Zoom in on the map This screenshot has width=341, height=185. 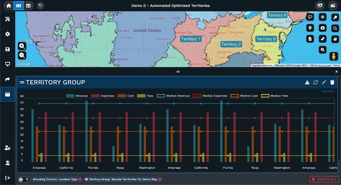pos(22,46)
